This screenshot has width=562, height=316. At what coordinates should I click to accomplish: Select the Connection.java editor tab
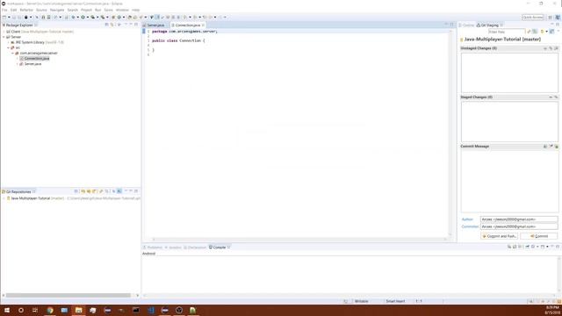[x=187, y=25]
